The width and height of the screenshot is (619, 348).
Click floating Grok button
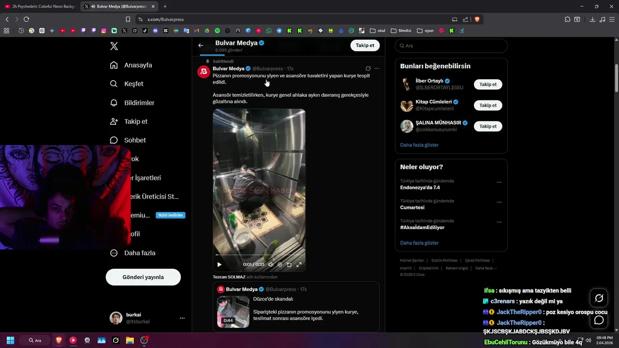pos(599,298)
